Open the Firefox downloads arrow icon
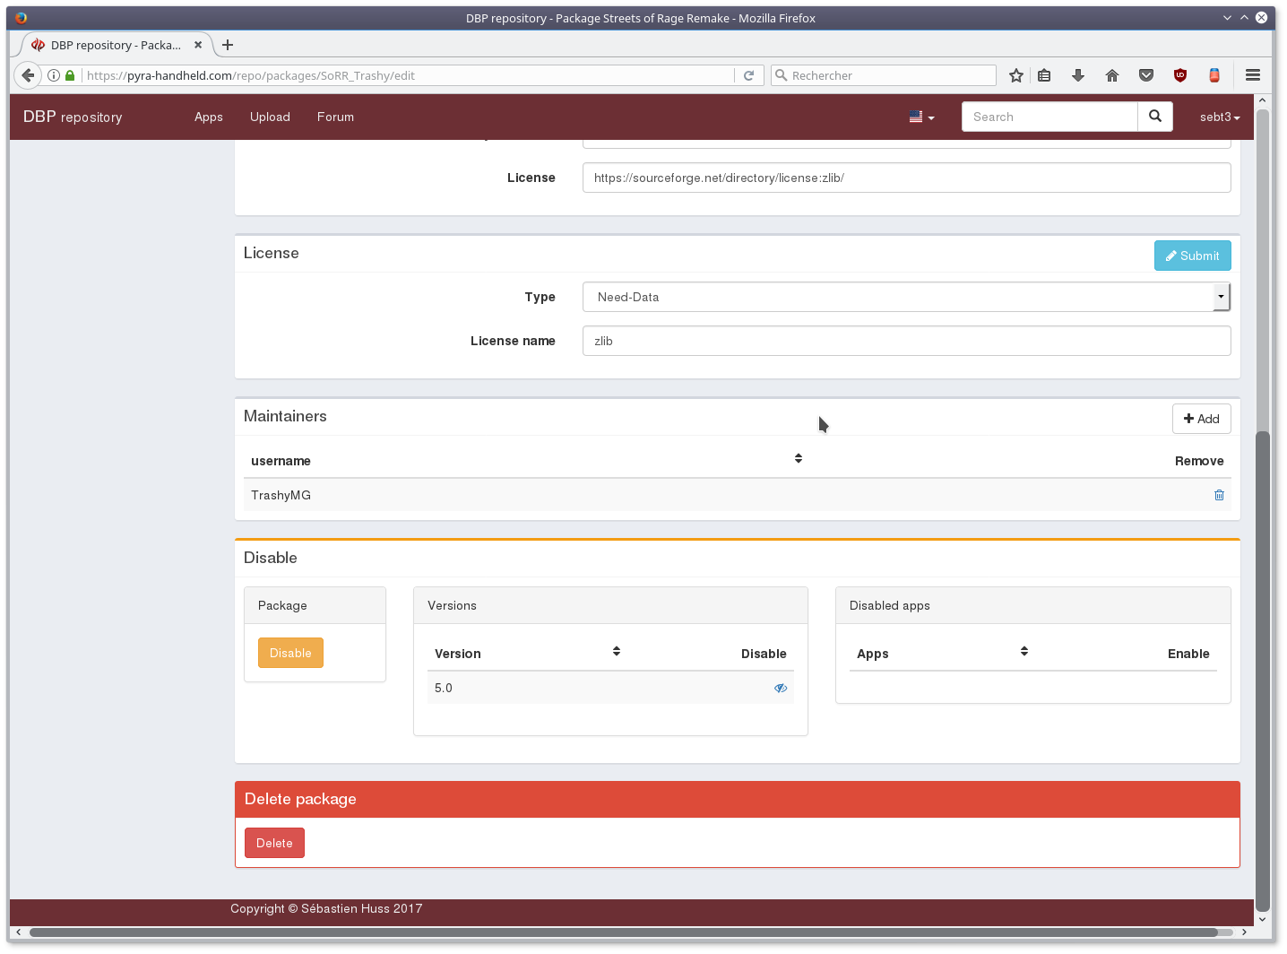Image resolution: width=1287 pixels, height=954 pixels. 1078,76
